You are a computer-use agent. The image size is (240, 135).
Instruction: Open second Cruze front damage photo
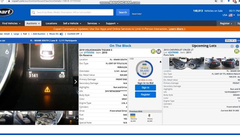195,63
